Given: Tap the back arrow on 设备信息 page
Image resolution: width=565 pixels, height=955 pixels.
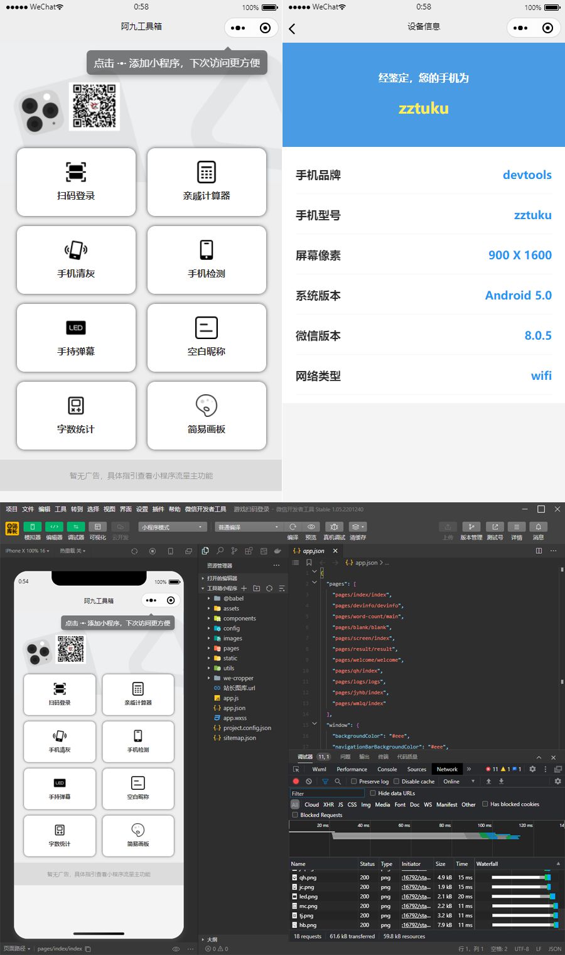Looking at the screenshot, I should click(292, 28).
